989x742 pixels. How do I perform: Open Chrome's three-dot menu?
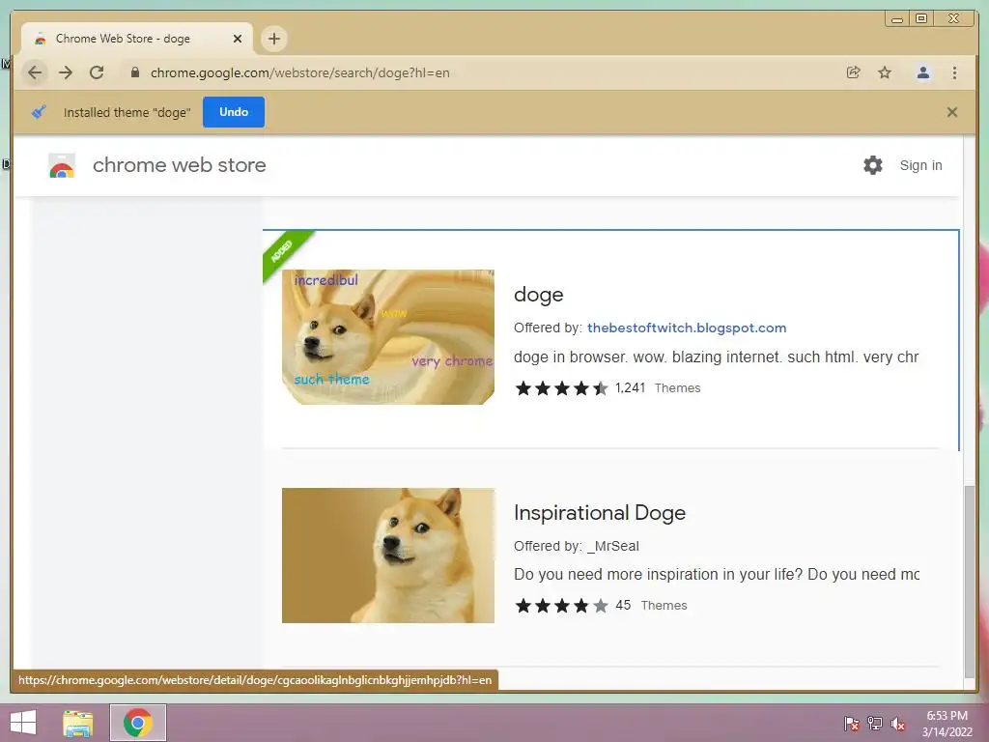tap(954, 72)
